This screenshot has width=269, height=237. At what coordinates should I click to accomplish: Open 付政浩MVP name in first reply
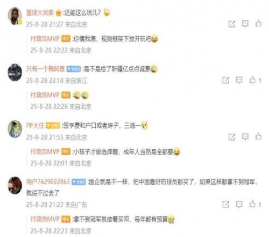click(45, 39)
